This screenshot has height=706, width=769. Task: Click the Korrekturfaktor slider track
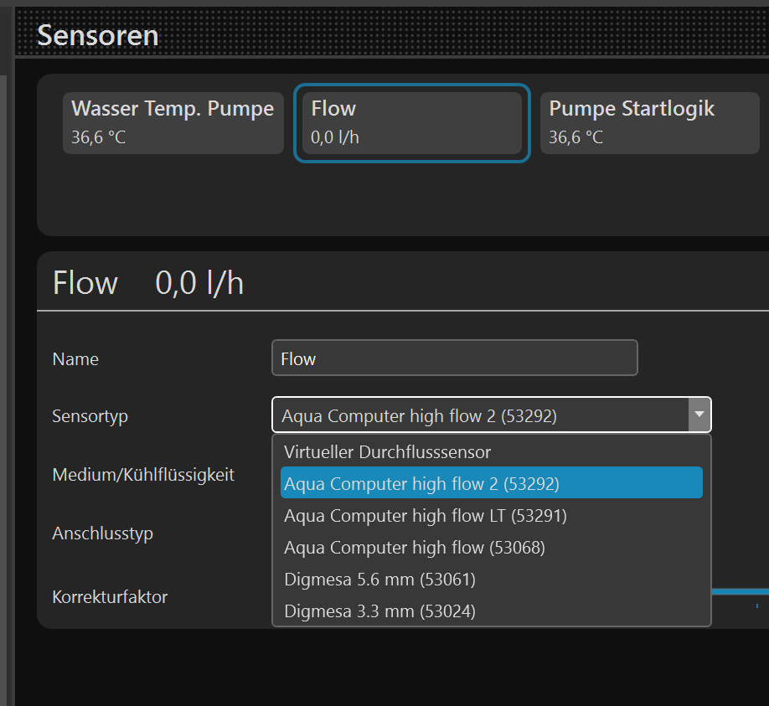pyautogui.click(x=740, y=592)
